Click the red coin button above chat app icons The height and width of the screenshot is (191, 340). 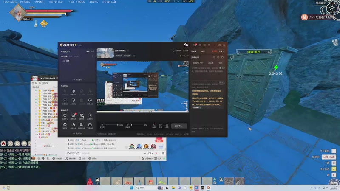tap(159, 140)
